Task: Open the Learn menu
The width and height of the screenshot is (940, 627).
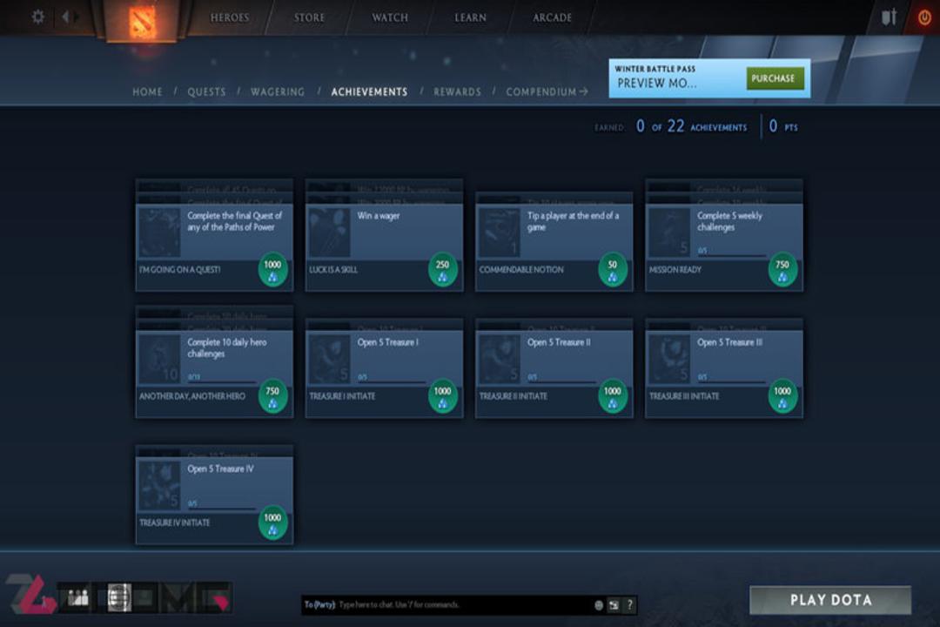Action: click(x=471, y=17)
